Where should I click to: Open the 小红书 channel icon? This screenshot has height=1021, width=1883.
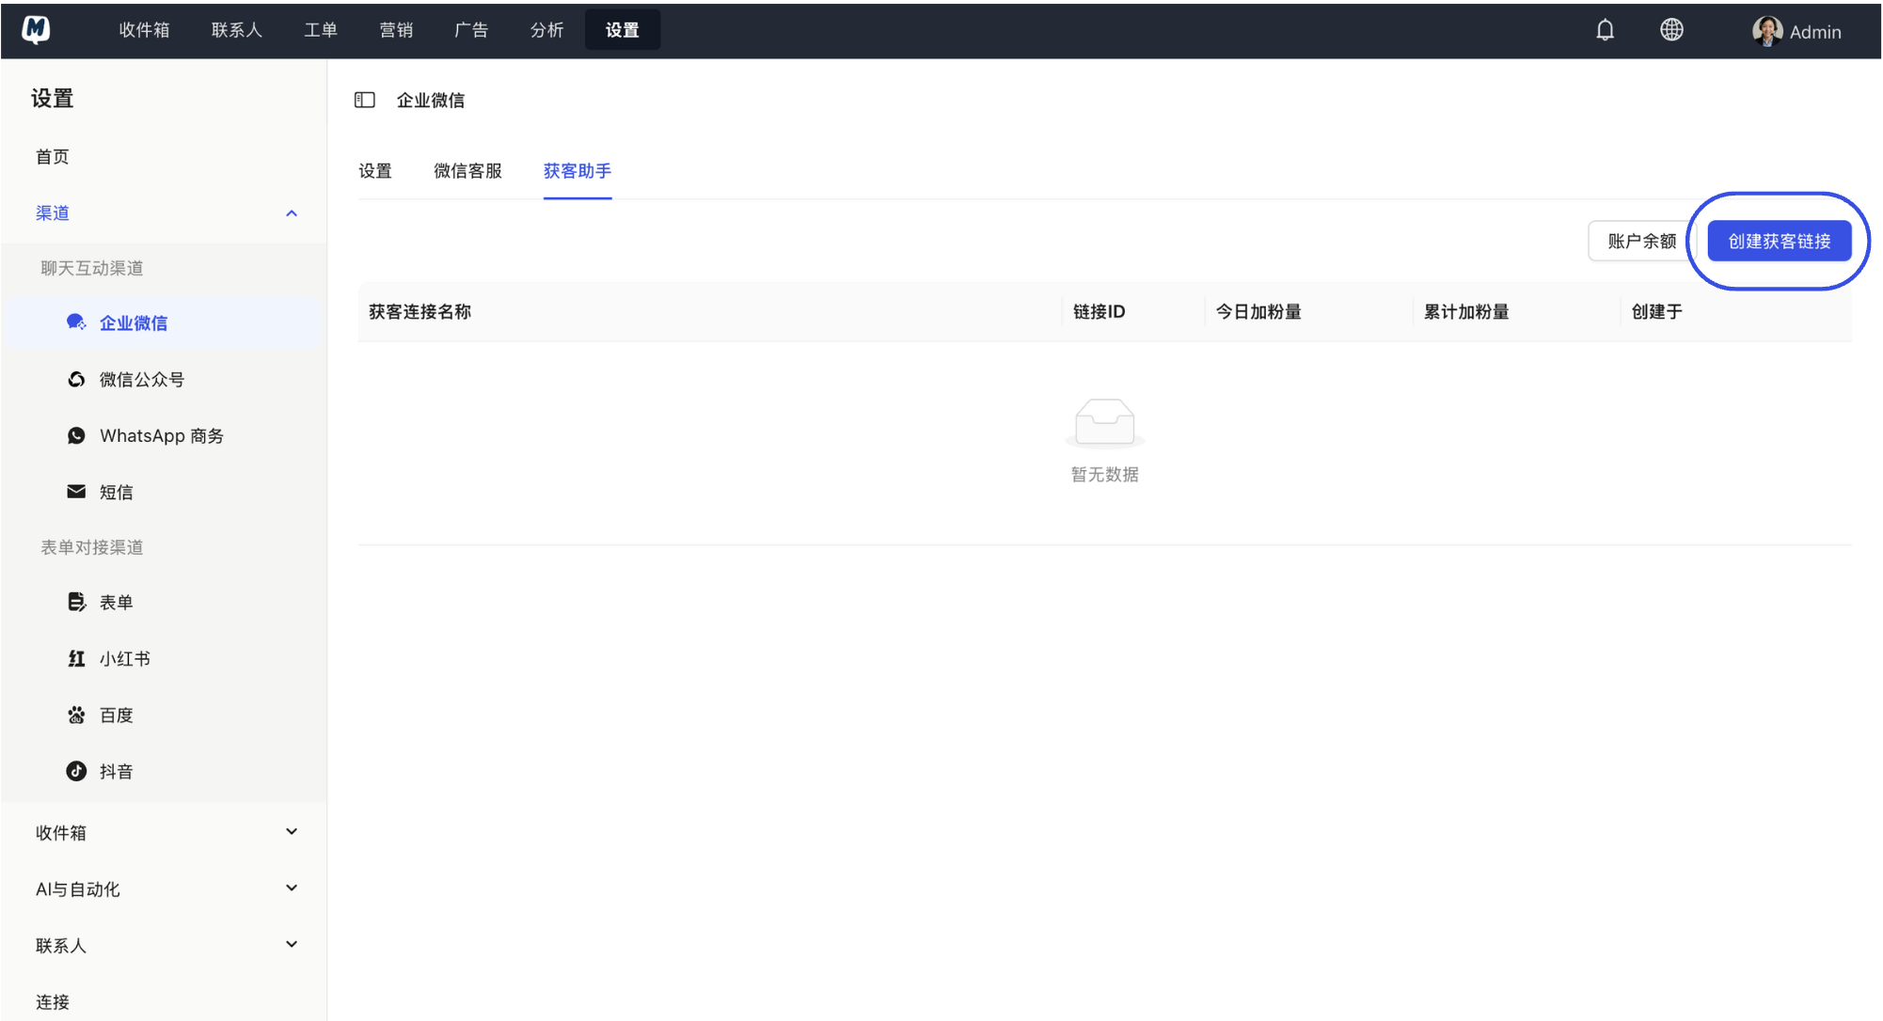(75, 658)
